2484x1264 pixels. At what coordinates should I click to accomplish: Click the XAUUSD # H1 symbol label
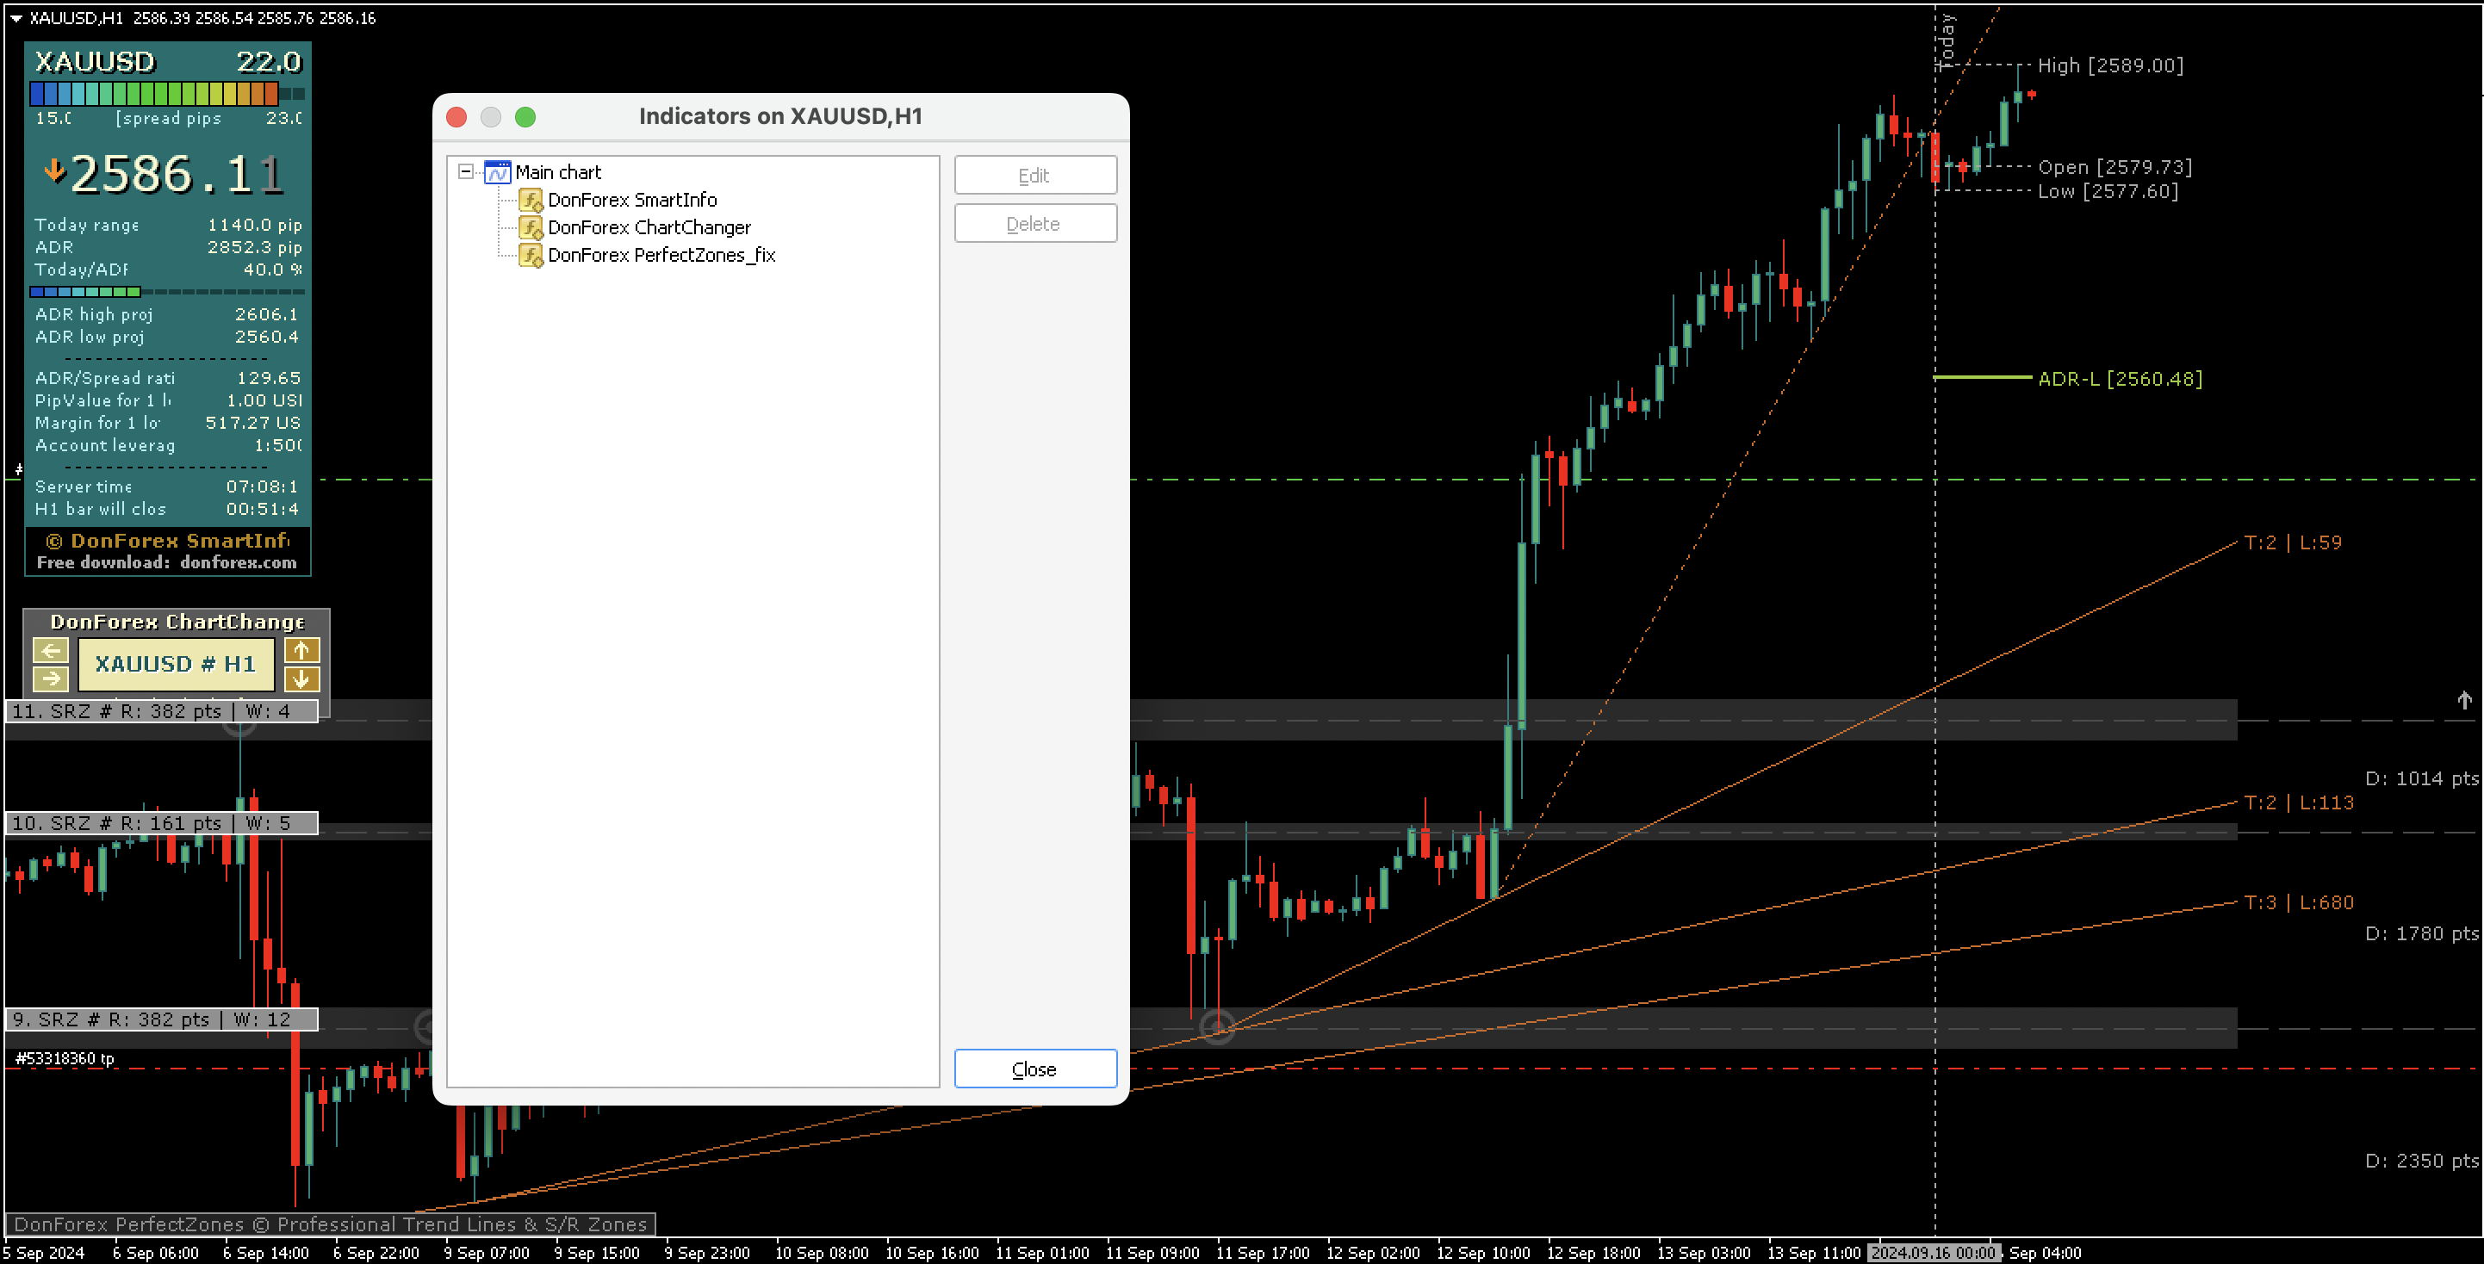click(x=176, y=665)
